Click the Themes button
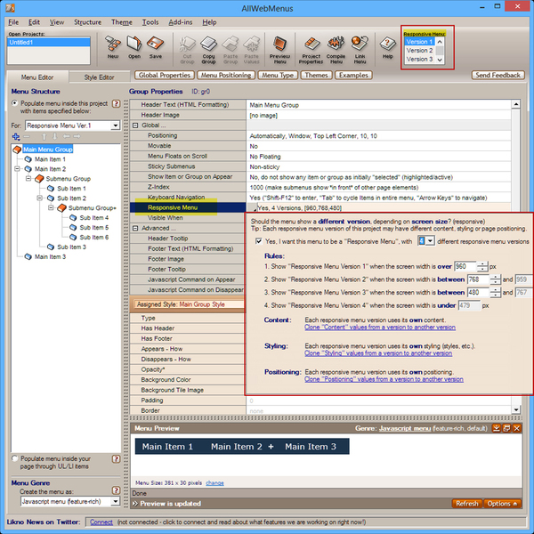This screenshot has height=534, width=534. [x=316, y=75]
